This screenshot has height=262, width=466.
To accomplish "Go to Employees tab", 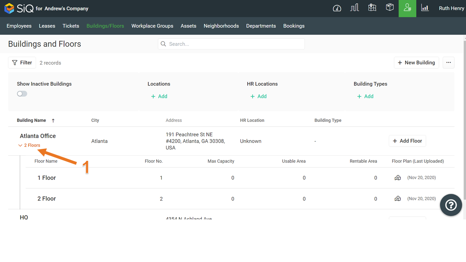I will coord(19,26).
